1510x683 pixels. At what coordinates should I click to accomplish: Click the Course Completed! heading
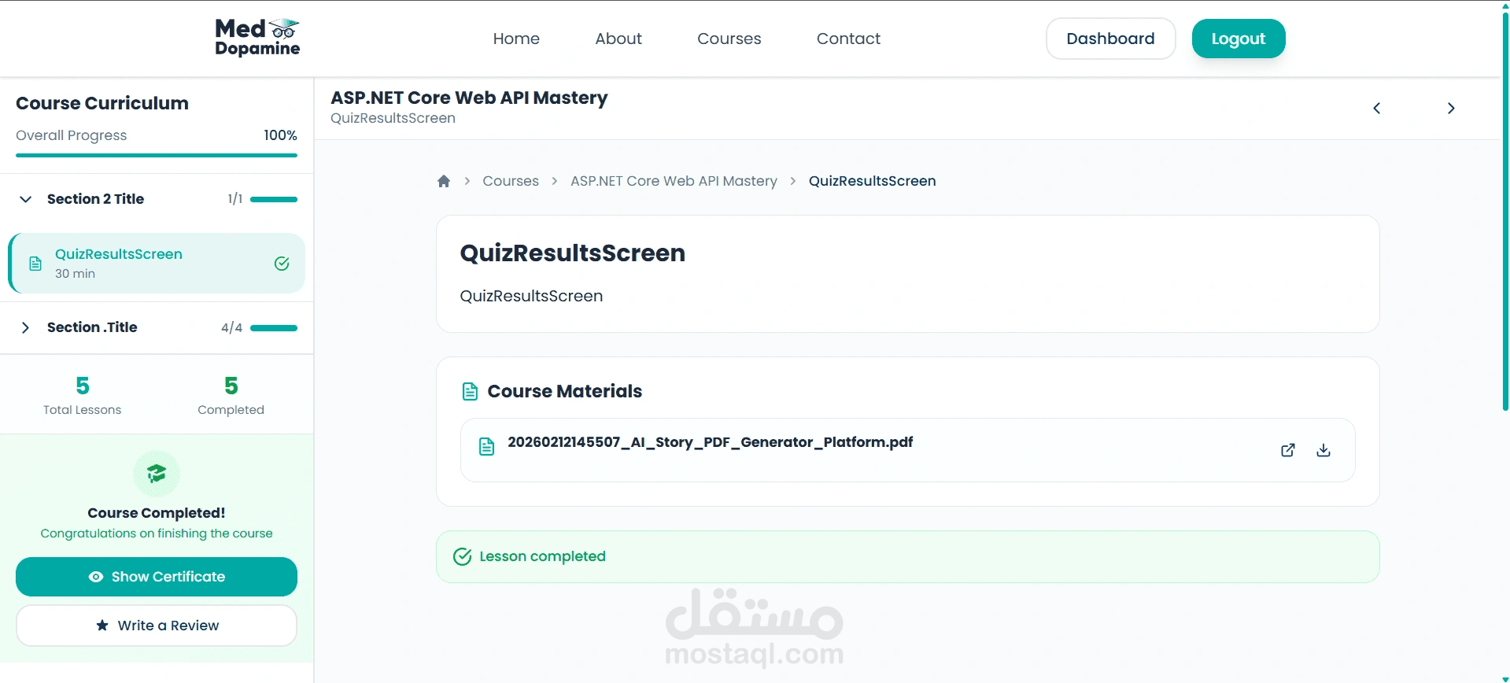[157, 513]
